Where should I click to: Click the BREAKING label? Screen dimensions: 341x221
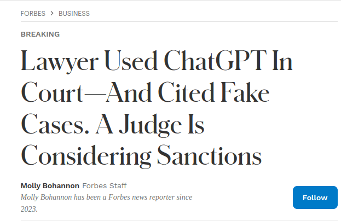click(40, 34)
